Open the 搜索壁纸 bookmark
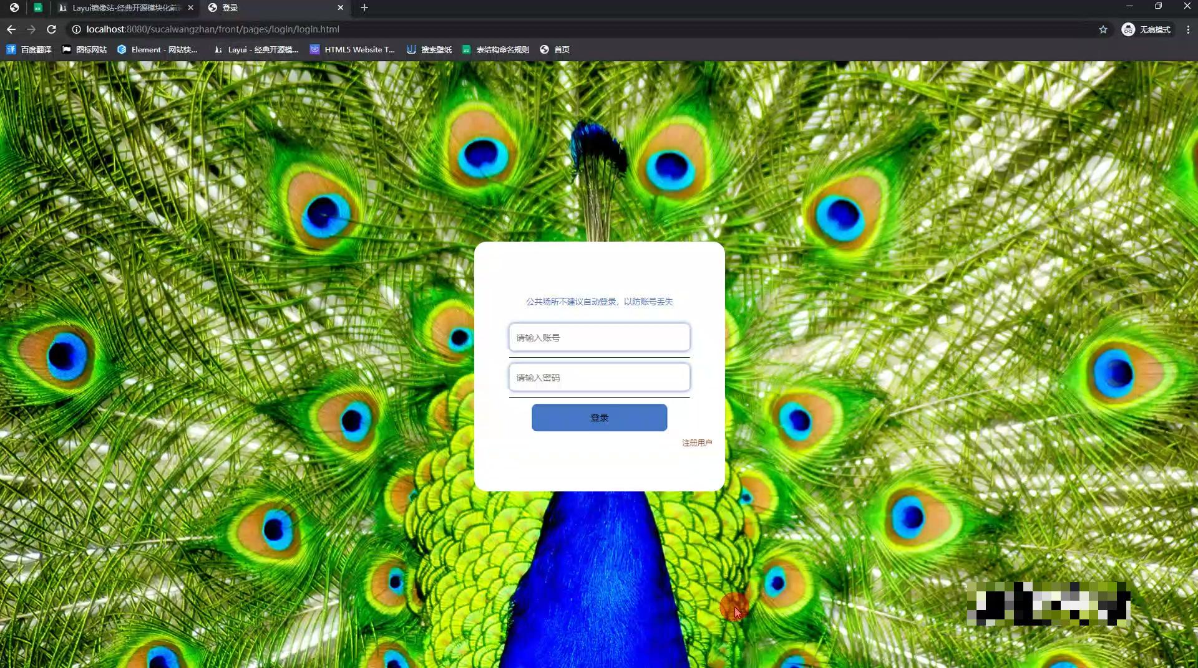 pyautogui.click(x=429, y=49)
